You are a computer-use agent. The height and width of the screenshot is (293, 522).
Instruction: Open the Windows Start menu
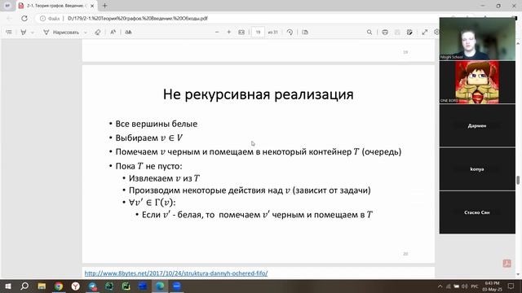7,286
